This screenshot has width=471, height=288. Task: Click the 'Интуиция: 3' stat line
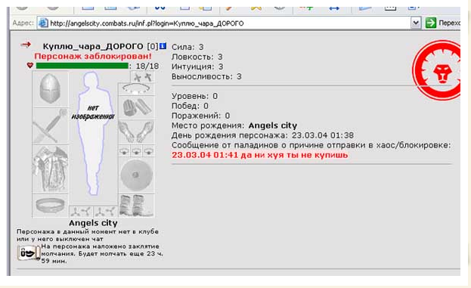197,67
